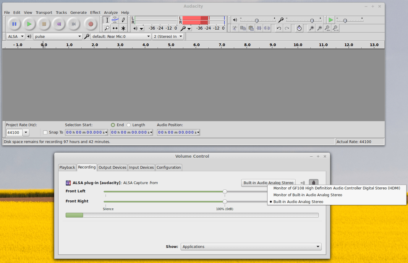Click the Project Rate 44100 field
Viewport: 408px width, 263px height.
pyautogui.click(x=14, y=132)
